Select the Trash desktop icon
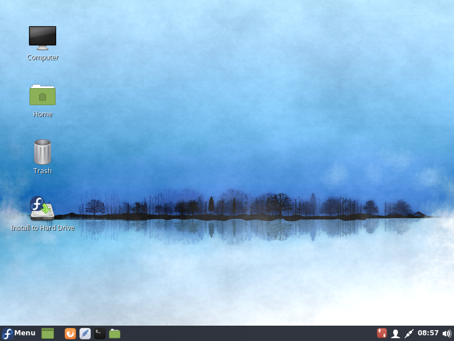454x341 pixels. (43, 152)
